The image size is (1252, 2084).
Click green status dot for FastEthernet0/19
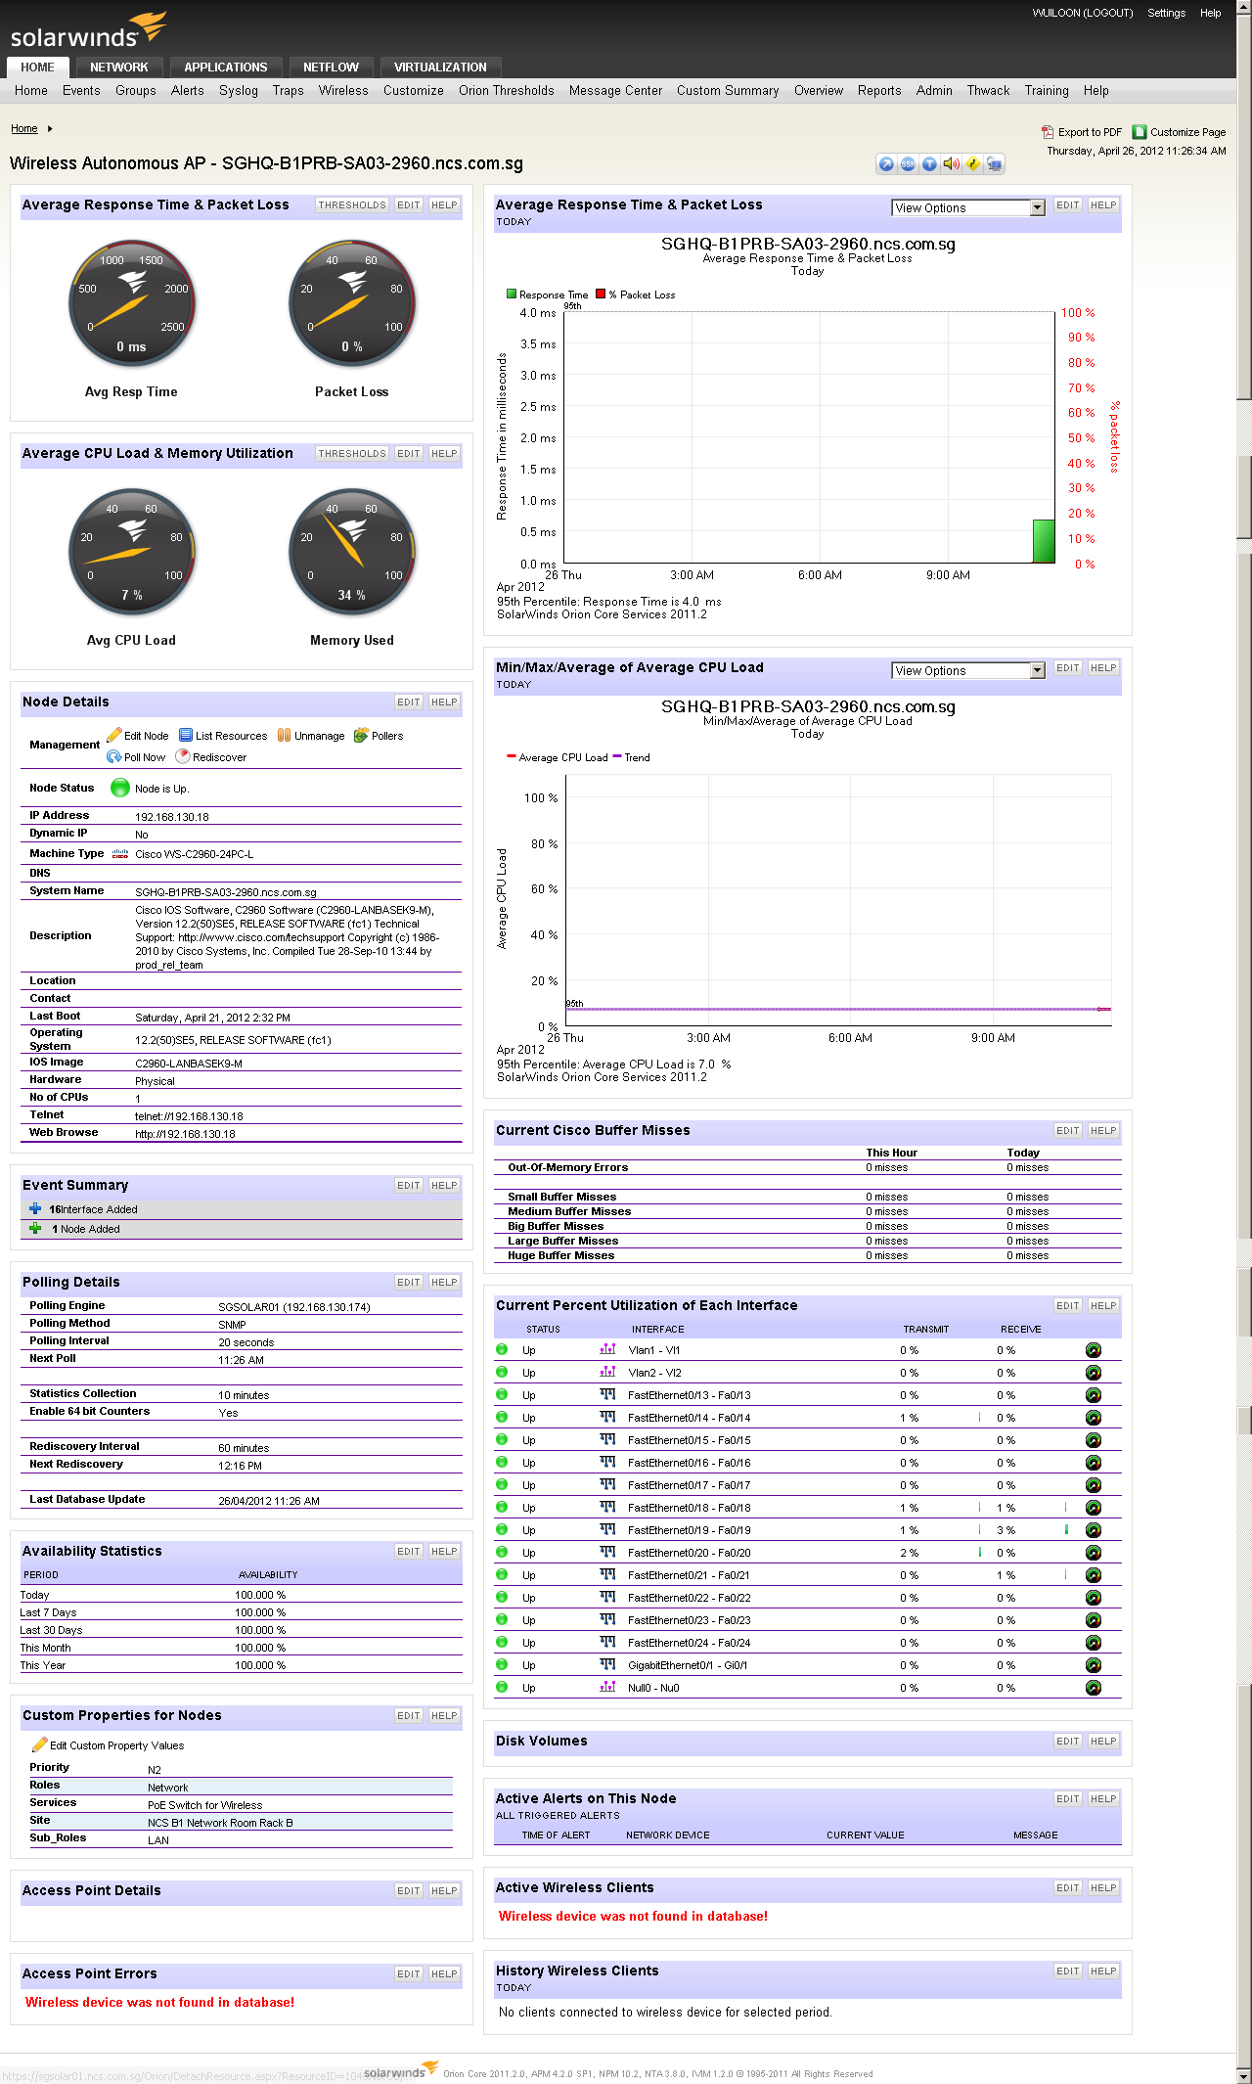tap(502, 1529)
